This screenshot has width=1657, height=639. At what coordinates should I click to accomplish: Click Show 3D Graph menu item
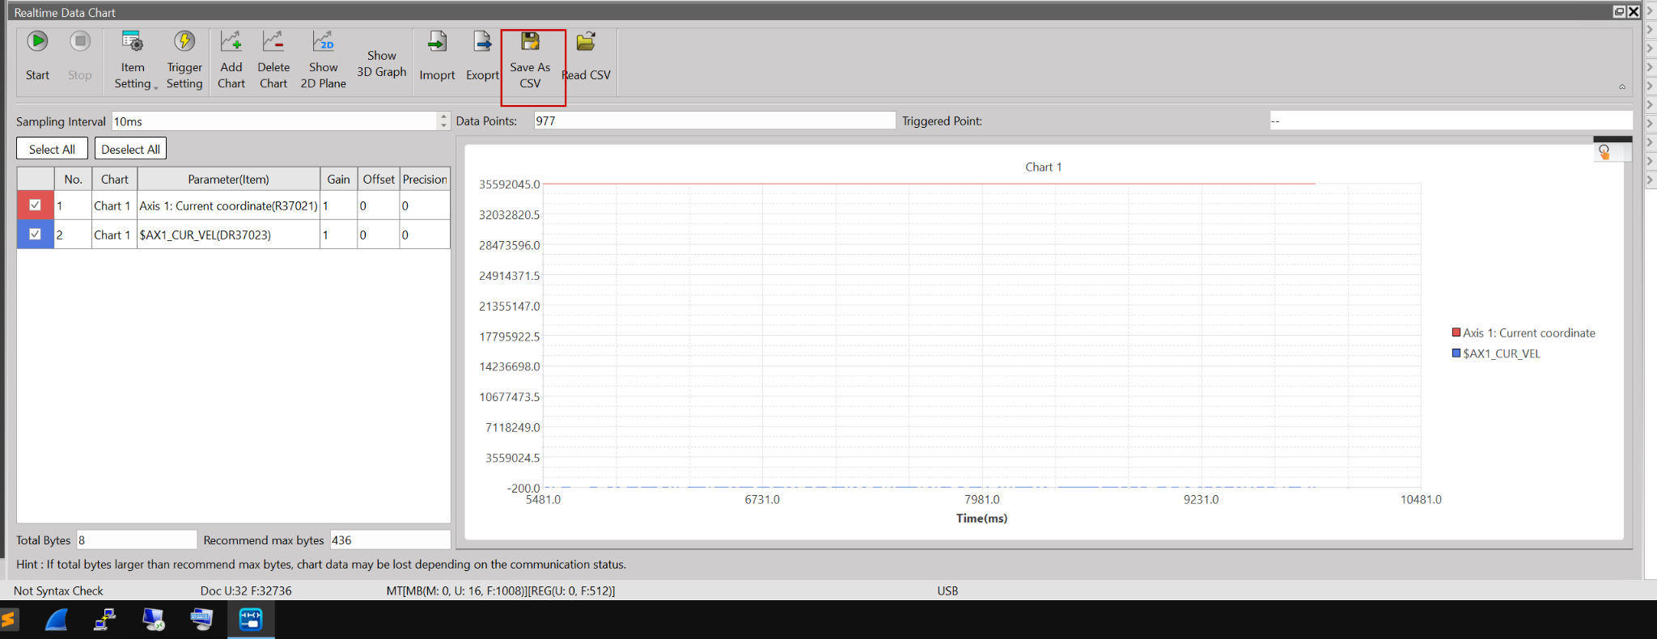pos(381,64)
